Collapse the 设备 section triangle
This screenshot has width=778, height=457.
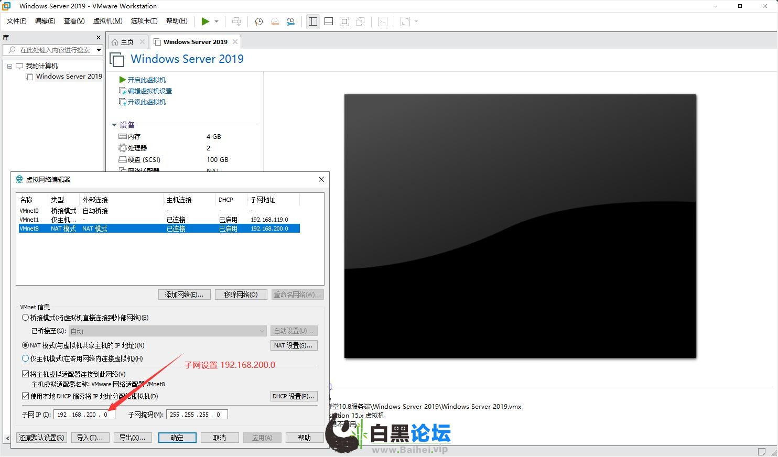pyautogui.click(x=114, y=125)
